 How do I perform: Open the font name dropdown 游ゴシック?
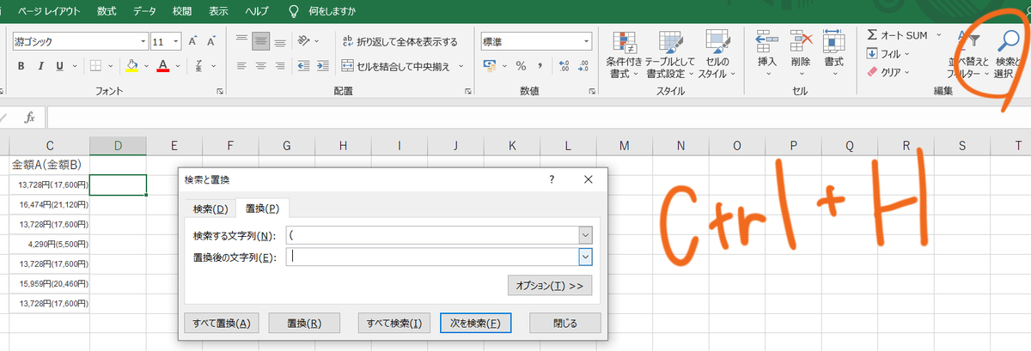pyautogui.click(x=143, y=41)
